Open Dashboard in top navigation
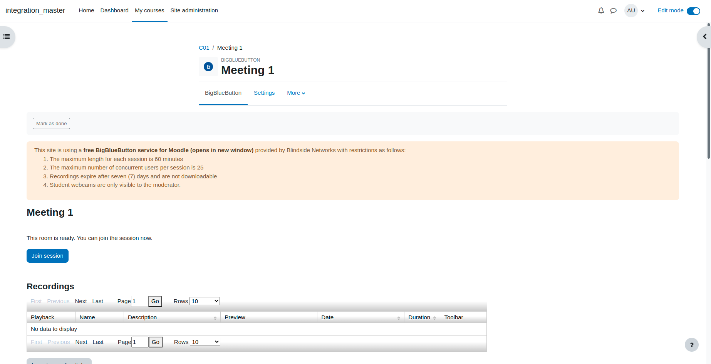 114,11
